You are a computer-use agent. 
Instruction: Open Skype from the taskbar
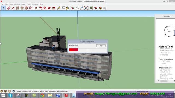coord(10,96)
